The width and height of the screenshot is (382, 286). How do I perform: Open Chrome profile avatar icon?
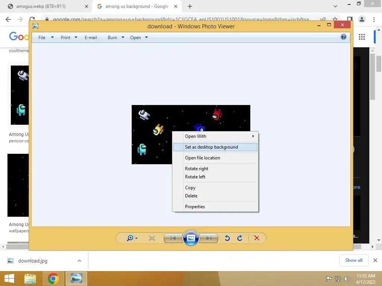click(x=362, y=19)
